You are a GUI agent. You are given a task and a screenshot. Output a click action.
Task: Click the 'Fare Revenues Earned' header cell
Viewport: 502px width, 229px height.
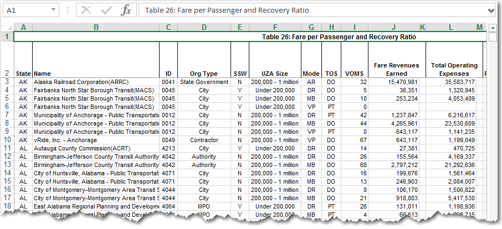(x=397, y=59)
